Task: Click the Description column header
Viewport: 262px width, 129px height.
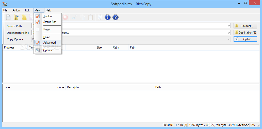Action: point(110,87)
